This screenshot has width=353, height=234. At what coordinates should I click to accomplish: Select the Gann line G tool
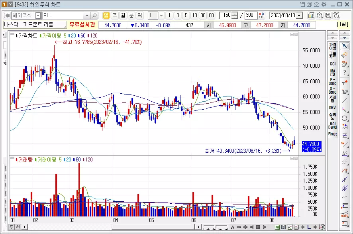point(345,145)
